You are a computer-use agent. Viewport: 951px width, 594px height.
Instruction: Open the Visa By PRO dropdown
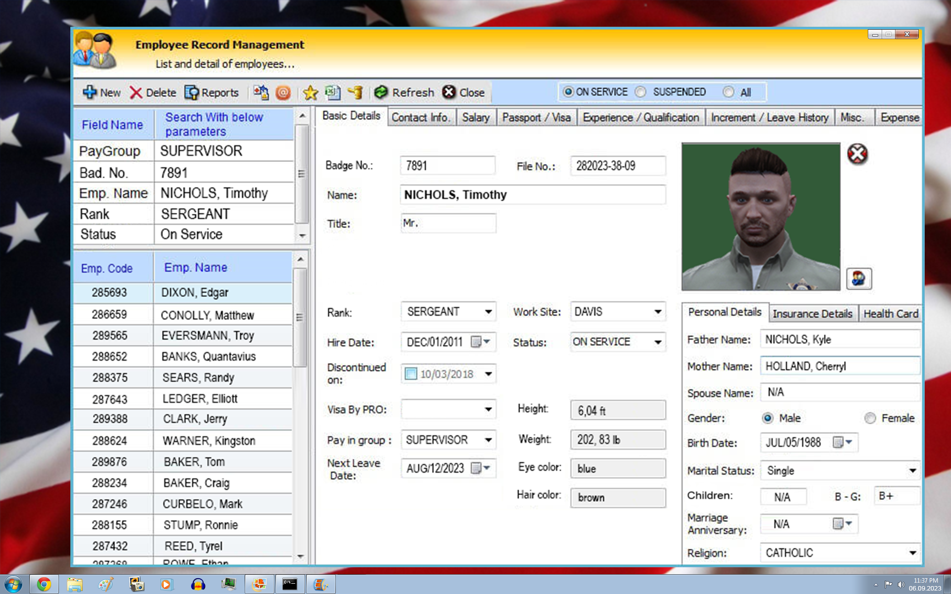pos(488,409)
